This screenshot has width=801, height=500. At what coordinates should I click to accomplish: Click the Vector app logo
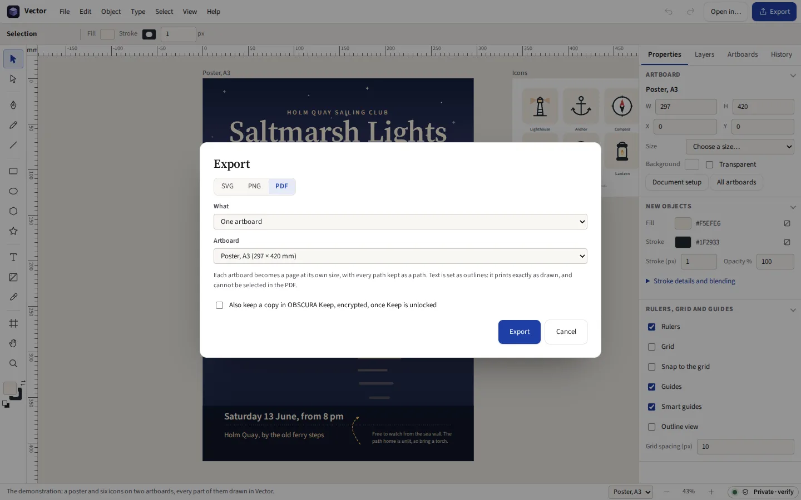point(13,12)
